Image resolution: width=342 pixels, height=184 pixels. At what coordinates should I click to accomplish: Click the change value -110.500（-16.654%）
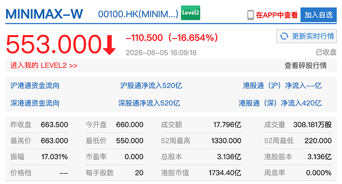point(172,38)
